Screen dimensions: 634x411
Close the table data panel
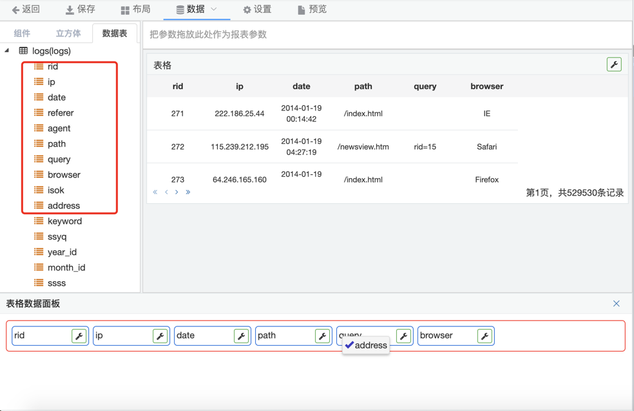tap(617, 303)
